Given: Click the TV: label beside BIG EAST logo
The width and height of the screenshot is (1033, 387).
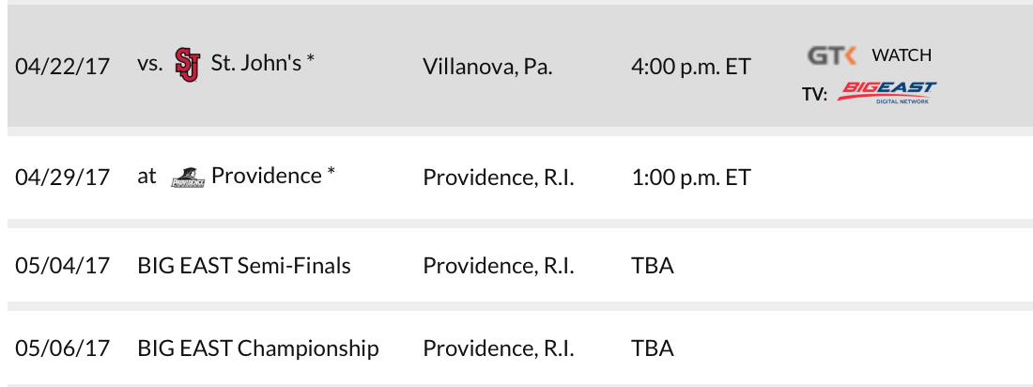Looking at the screenshot, I should pyautogui.click(x=815, y=94).
